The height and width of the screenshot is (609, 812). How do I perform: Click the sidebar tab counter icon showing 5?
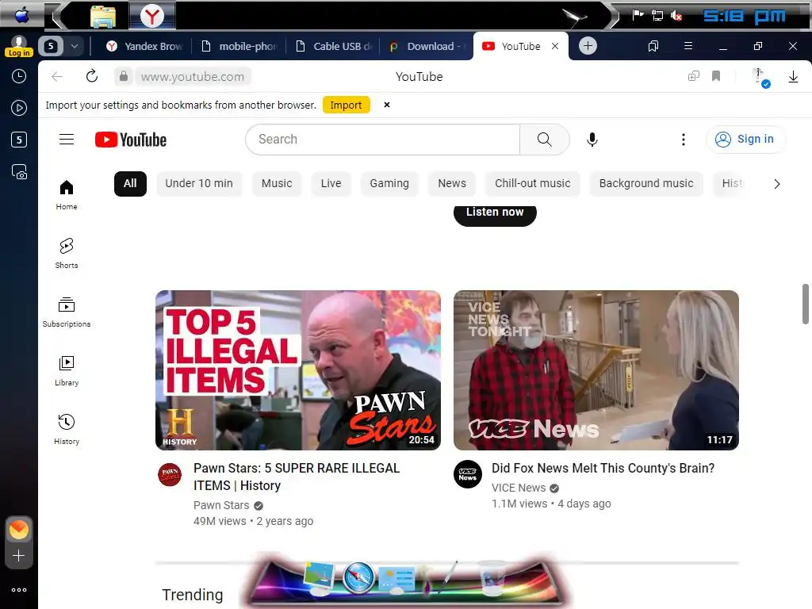(19, 140)
